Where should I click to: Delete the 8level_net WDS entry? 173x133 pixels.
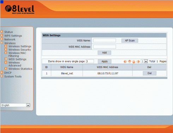pyautogui.click(x=150, y=73)
